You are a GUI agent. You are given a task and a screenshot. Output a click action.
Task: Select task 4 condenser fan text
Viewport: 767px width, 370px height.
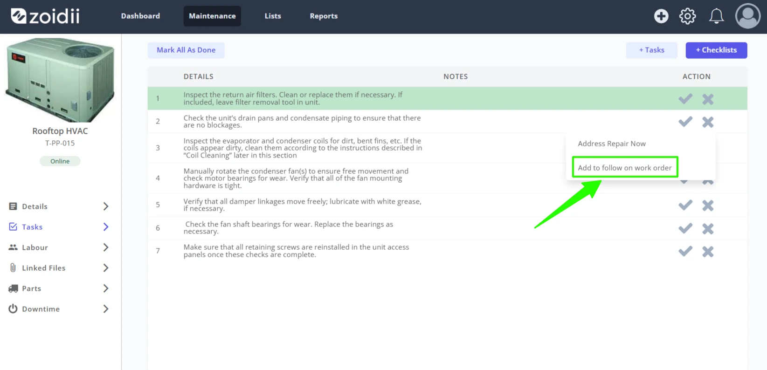[x=296, y=178]
